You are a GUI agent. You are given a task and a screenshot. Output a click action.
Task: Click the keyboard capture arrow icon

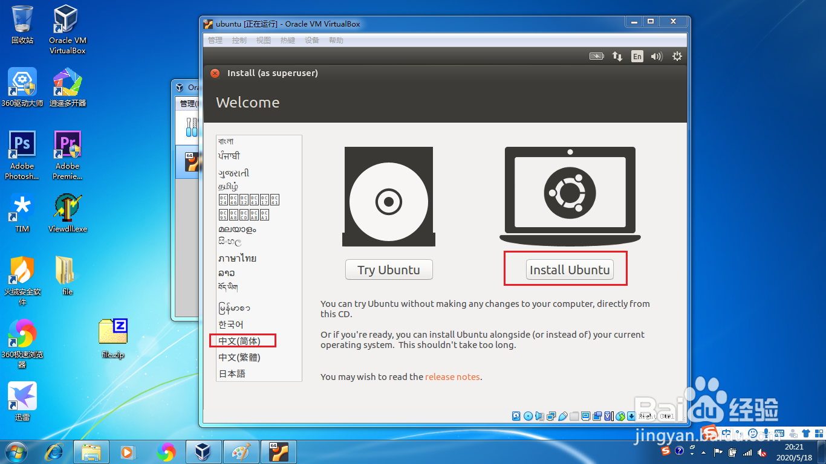pos(631,416)
